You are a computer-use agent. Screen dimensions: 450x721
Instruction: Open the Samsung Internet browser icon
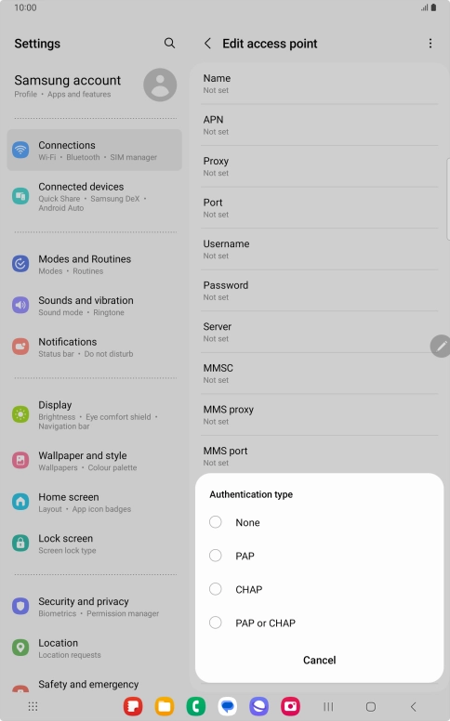[258, 706]
